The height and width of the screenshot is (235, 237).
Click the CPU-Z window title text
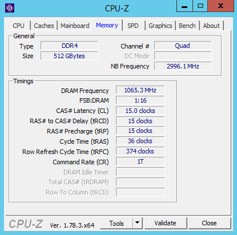pyautogui.click(x=117, y=9)
